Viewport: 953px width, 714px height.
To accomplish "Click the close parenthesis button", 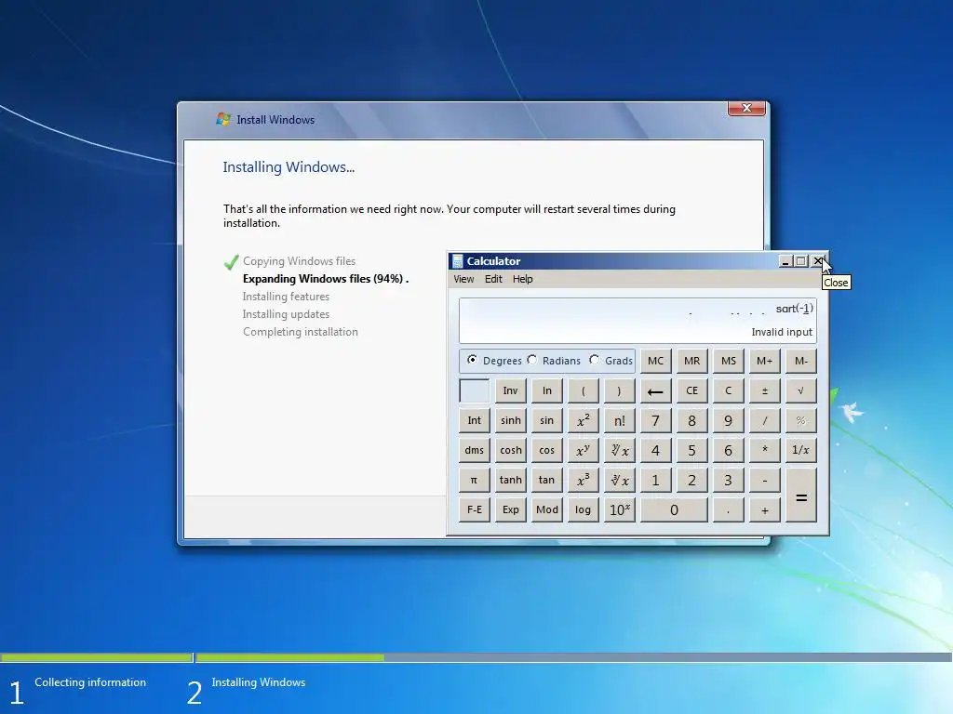I will [619, 391].
